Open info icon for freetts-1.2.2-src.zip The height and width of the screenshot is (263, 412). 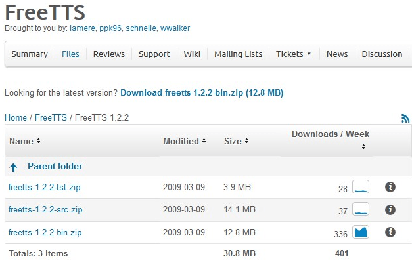pyautogui.click(x=390, y=210)
